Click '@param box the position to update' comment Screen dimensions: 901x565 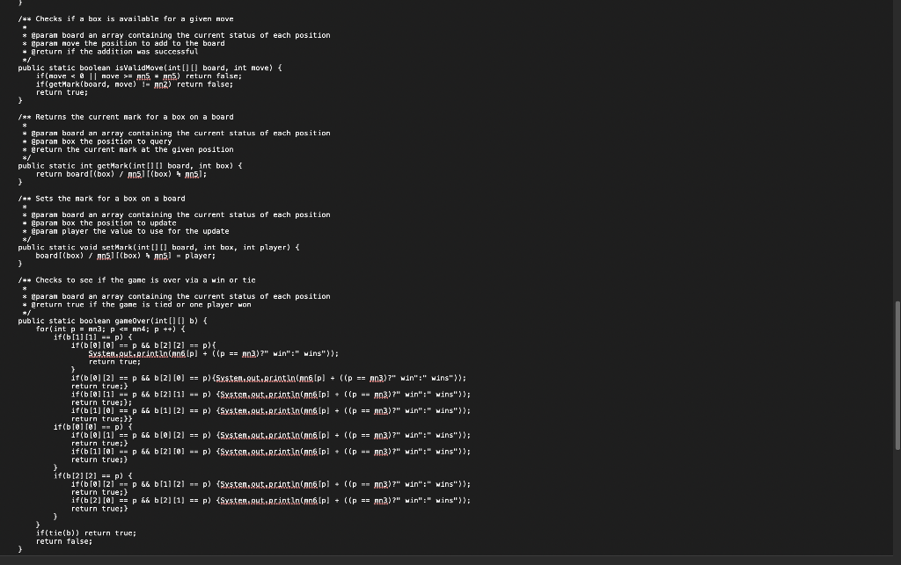104,223
